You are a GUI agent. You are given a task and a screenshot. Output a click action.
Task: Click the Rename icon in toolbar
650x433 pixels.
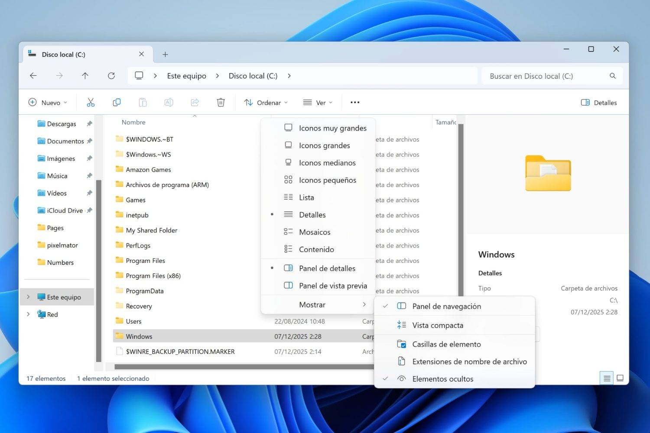tap(169, 103)
